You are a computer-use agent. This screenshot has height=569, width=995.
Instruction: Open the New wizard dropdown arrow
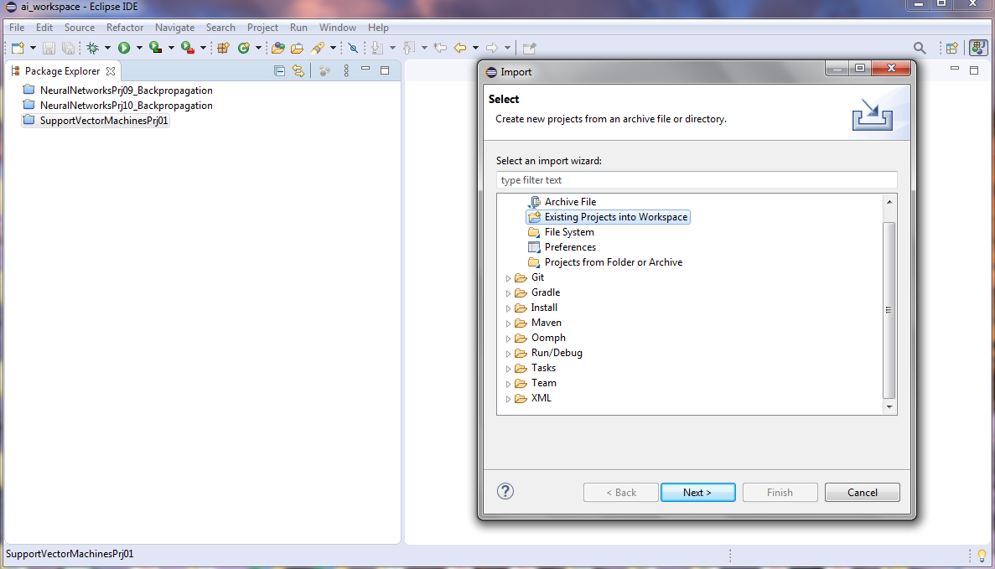[x=33, y=48]
